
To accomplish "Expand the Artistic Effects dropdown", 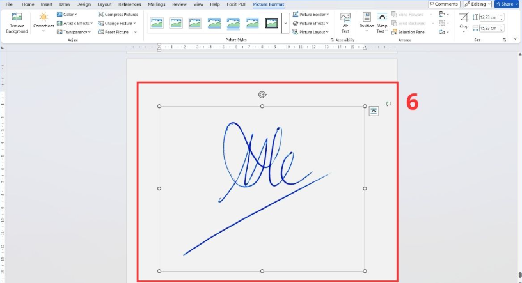I will click(74, 23).
